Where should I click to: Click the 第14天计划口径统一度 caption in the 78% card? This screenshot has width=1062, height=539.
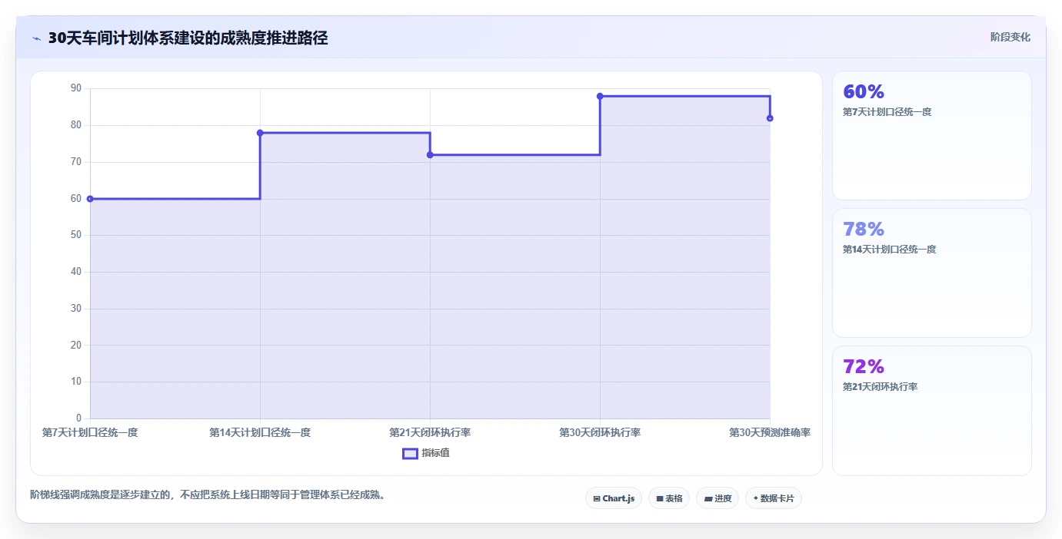(890, 250)
